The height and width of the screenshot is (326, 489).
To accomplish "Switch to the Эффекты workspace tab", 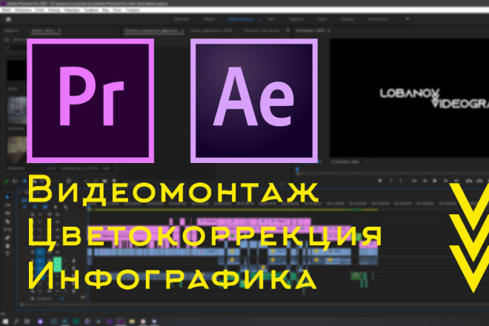I will coord(296,19).
